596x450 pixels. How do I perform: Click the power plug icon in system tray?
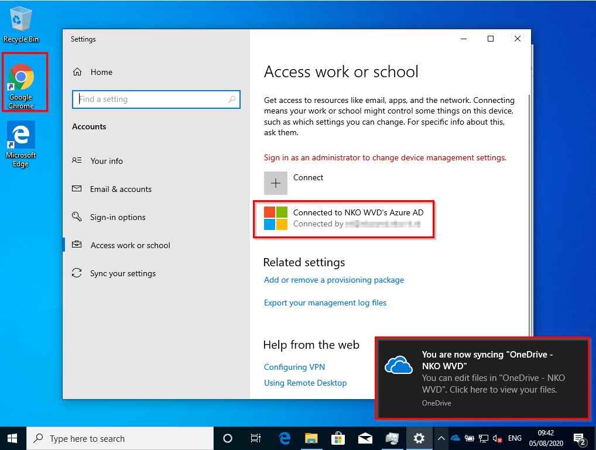470,438
